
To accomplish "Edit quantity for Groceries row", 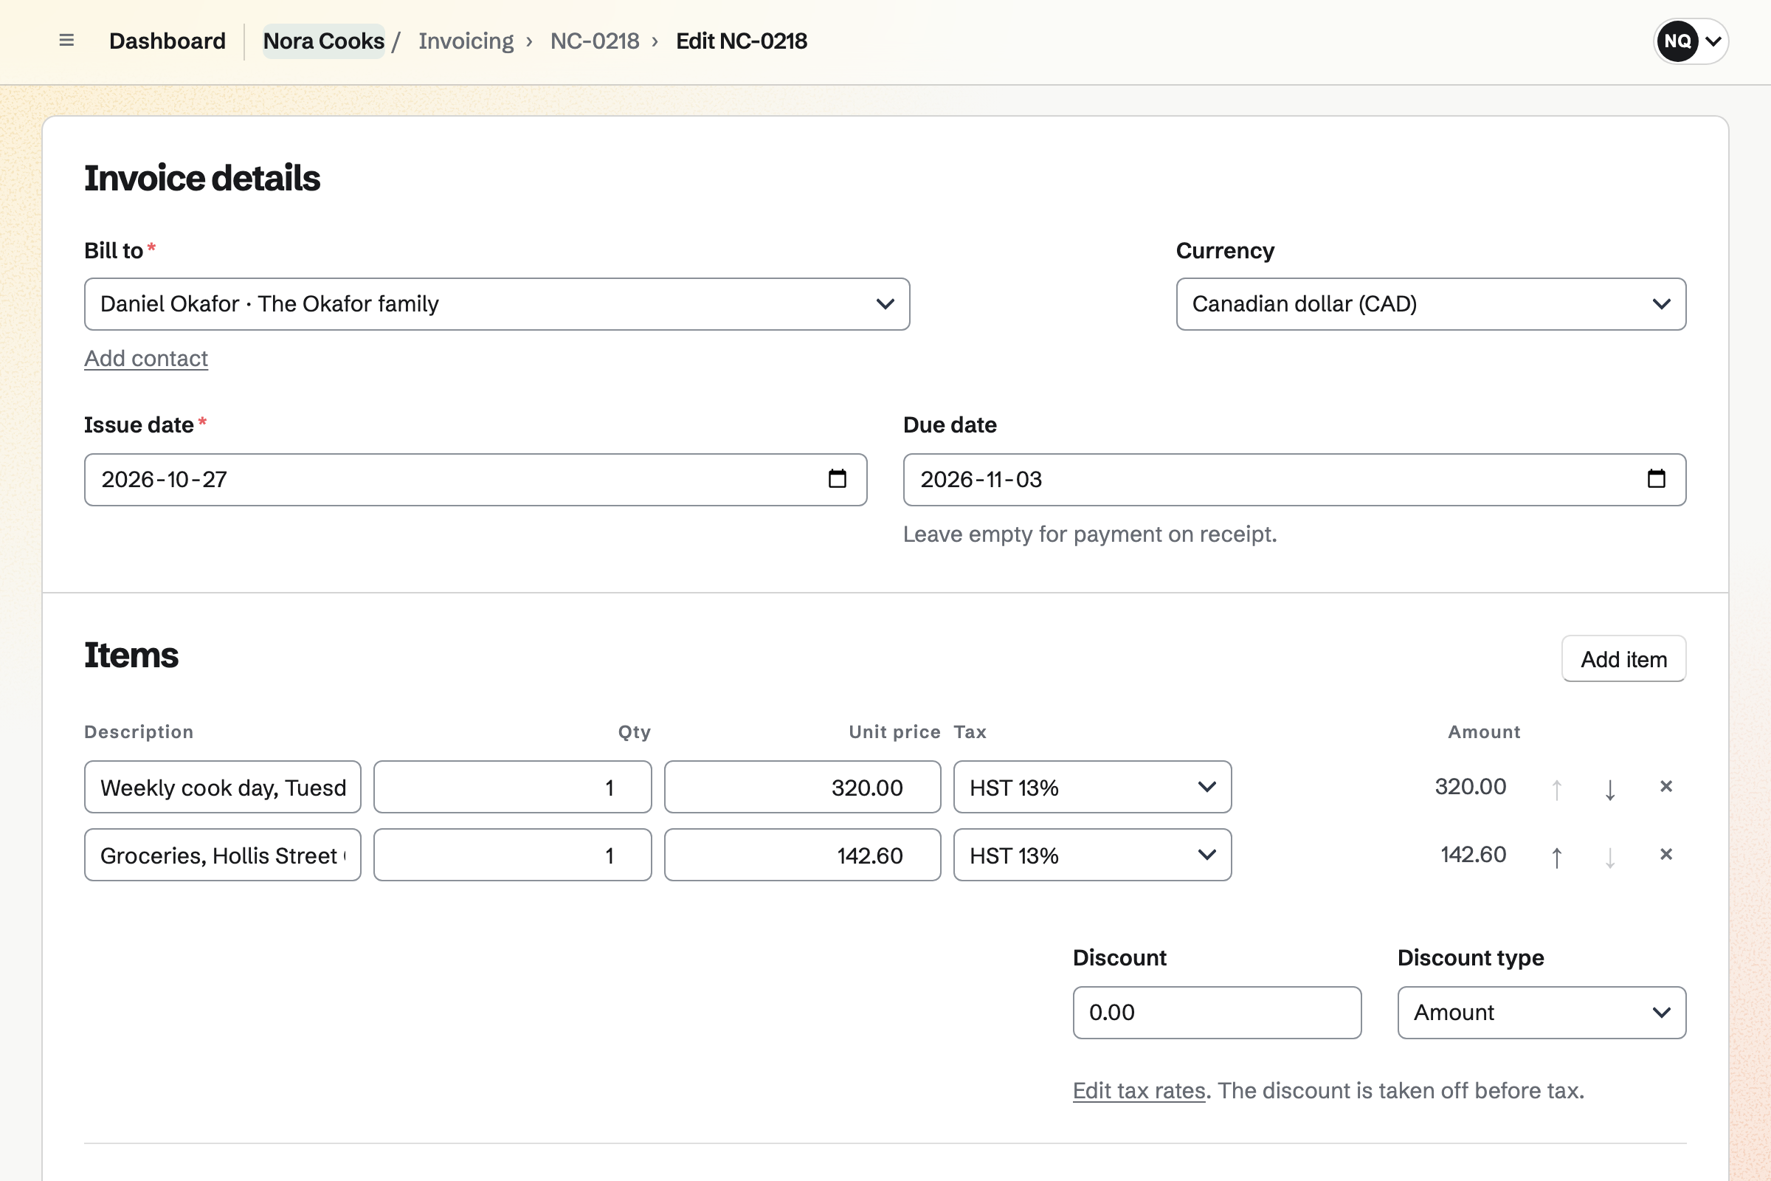I will [513, 855].
